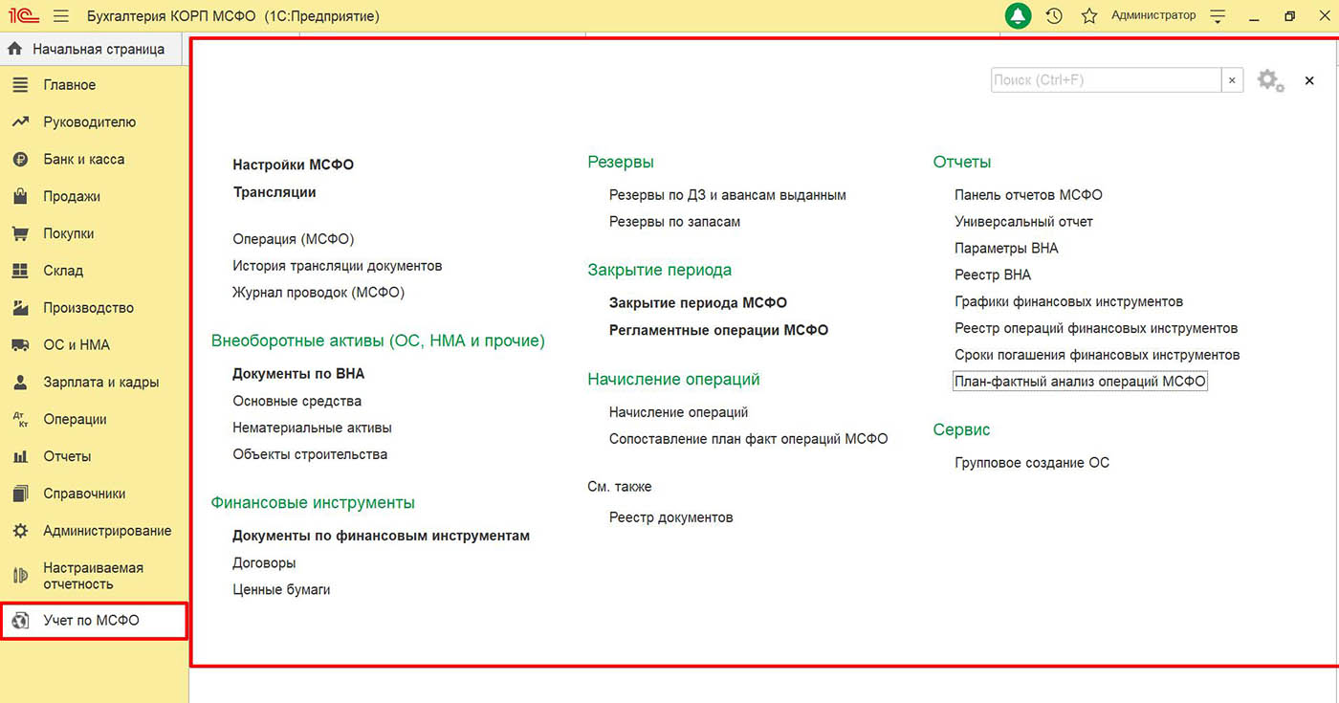
Task: Open Сроки погашения финансовых инструментов
Action: 1097,355
